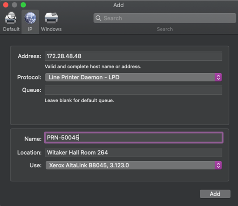Screen dimensions: 238x206
Task: Select the Default printer icon in toolbar
Action: coord(11,18)
